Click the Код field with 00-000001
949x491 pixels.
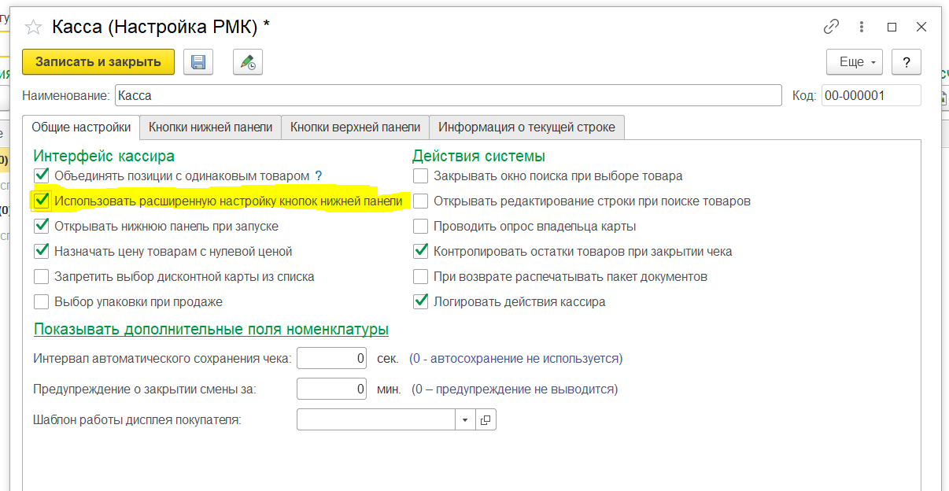[x=871, y=95]
